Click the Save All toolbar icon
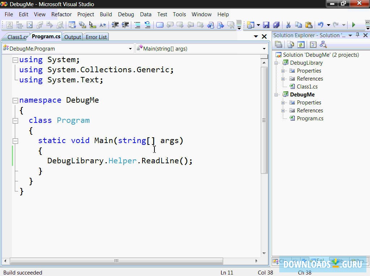Screen dimensions: 370x276 276,25
